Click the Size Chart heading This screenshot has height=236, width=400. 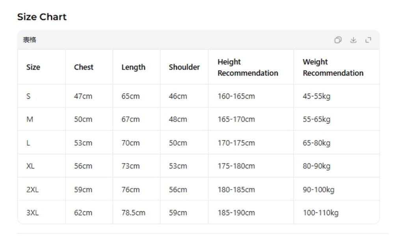click(x=41, y=17)
